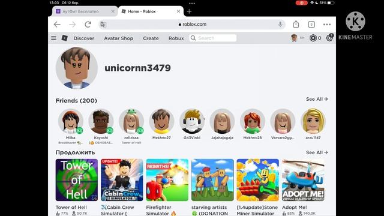Open the Roblox hamburger menu

click(53, 38)
